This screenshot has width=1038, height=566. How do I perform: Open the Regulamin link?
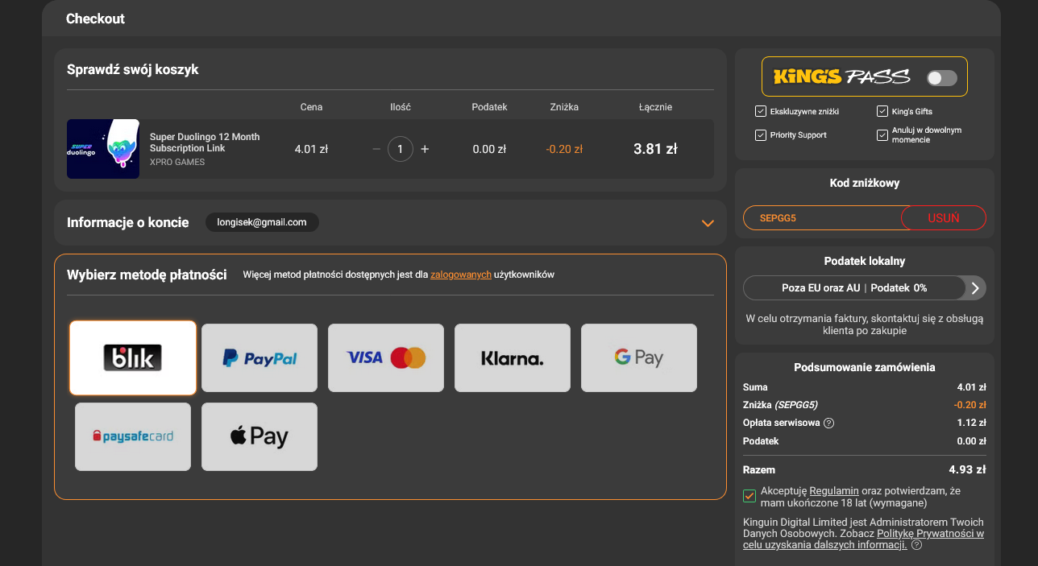(834, 491)
